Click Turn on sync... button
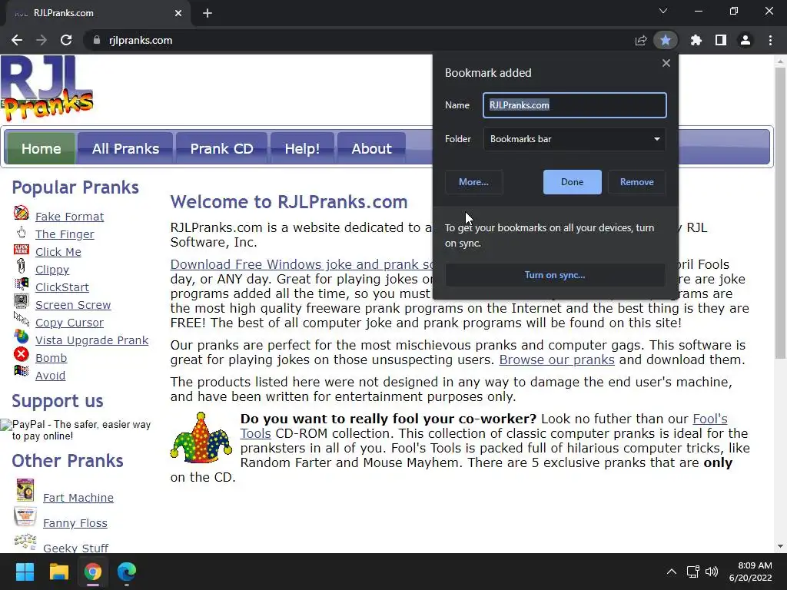 [x=555, y=275]
